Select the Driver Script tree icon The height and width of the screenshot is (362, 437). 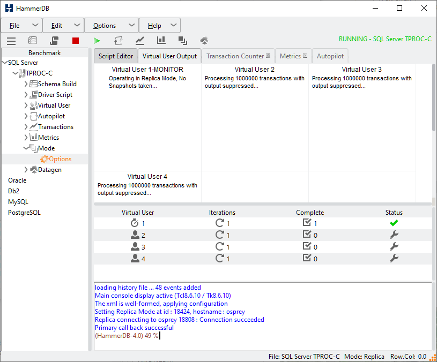[33, 95]
